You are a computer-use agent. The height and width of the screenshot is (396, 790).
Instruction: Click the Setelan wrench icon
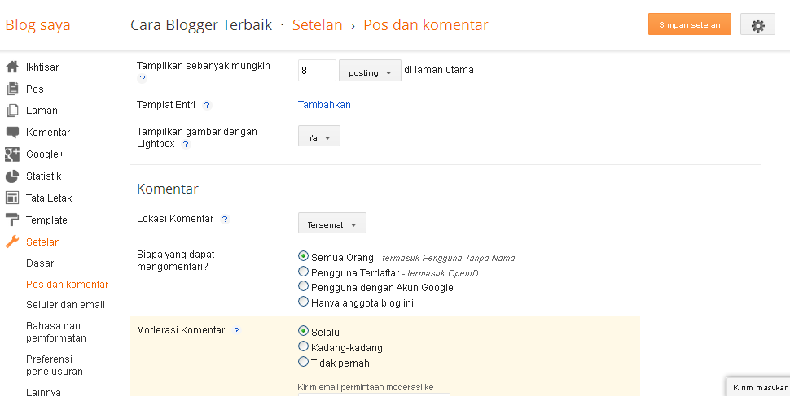tap(12, 242)
